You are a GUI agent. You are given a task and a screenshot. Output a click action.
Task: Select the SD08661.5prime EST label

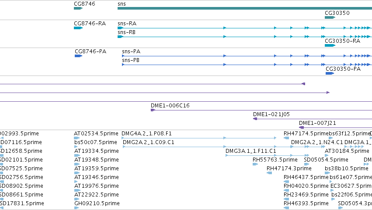click(21, 195)
